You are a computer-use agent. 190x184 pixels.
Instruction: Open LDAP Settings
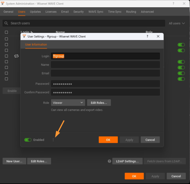(x=127, y=161)
